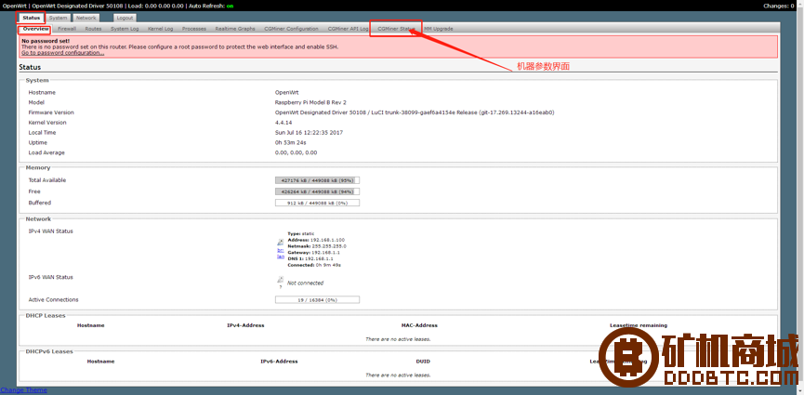Select the Hostname value 'OpenWrt'

tap(286, 92)
